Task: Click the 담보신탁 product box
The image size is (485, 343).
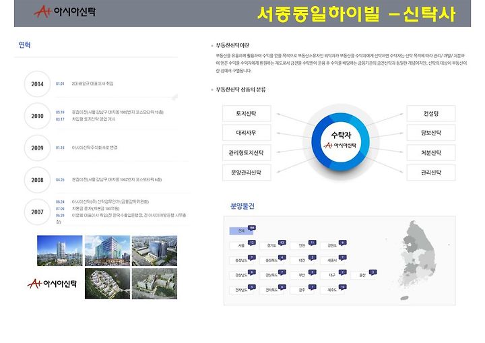Action: tap(431, 133)
